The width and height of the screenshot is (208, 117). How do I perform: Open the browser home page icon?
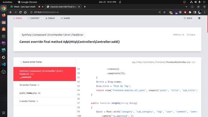pyautogui.click(x=25, y=12)
